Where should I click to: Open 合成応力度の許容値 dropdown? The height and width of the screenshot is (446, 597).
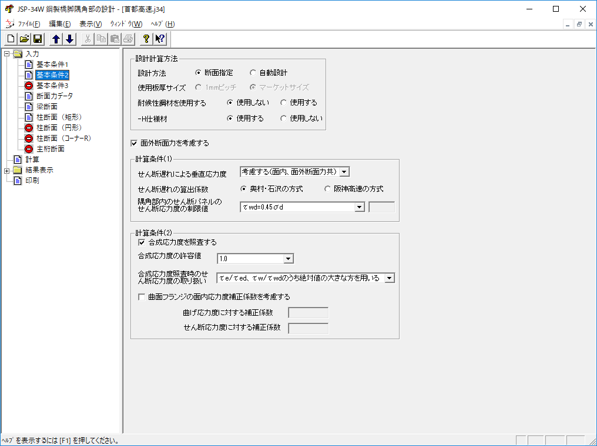[x=288, y=259]
